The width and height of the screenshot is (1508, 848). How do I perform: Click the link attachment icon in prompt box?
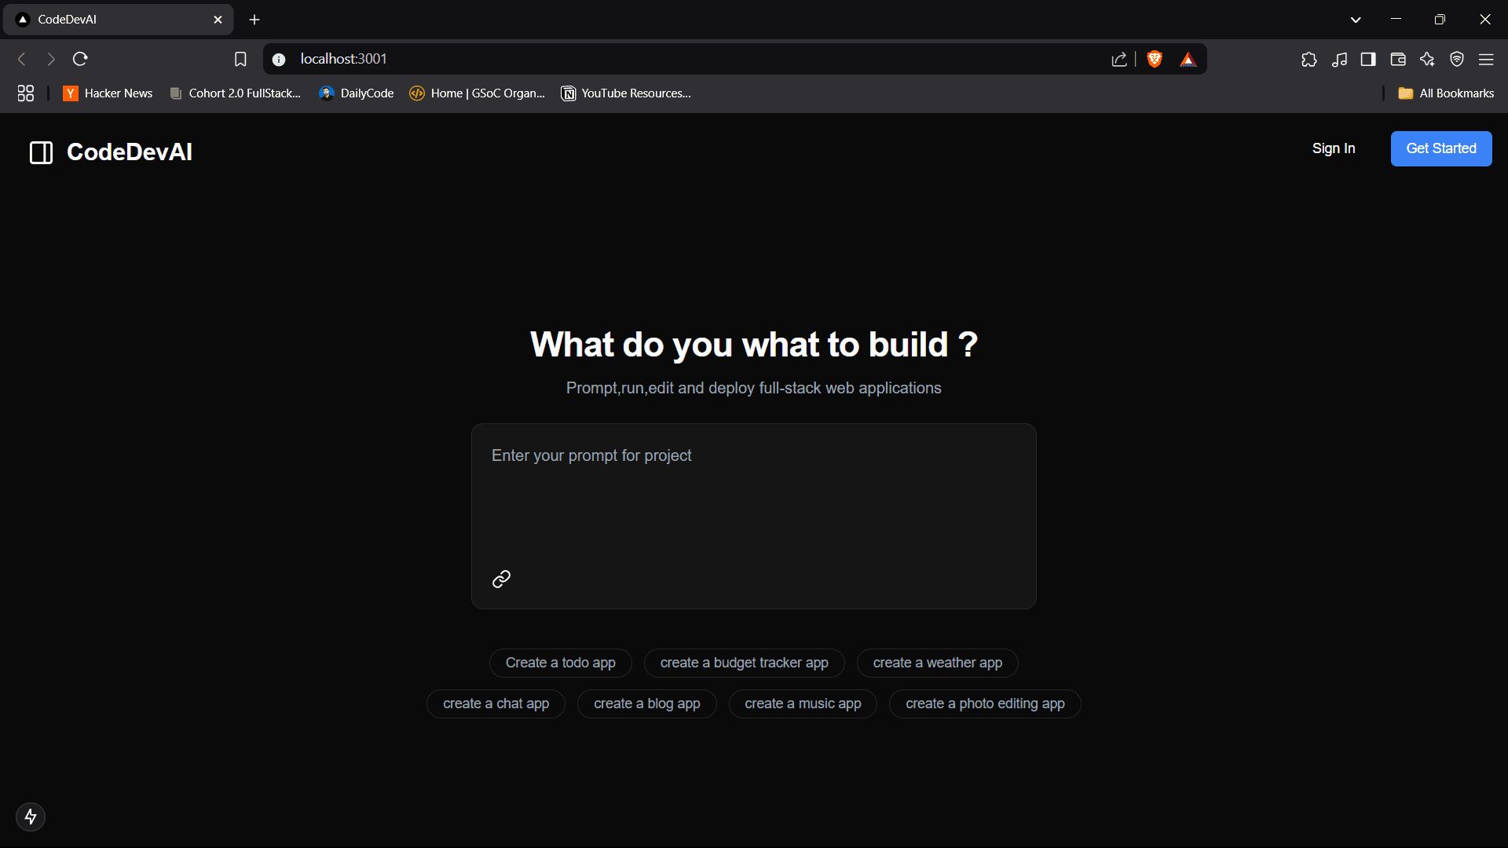pyautogui.click(x=501, y=579)
